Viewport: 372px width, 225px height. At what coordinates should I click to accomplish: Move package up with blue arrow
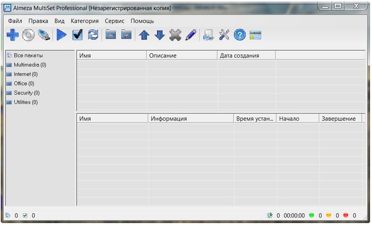coord(144,35)
